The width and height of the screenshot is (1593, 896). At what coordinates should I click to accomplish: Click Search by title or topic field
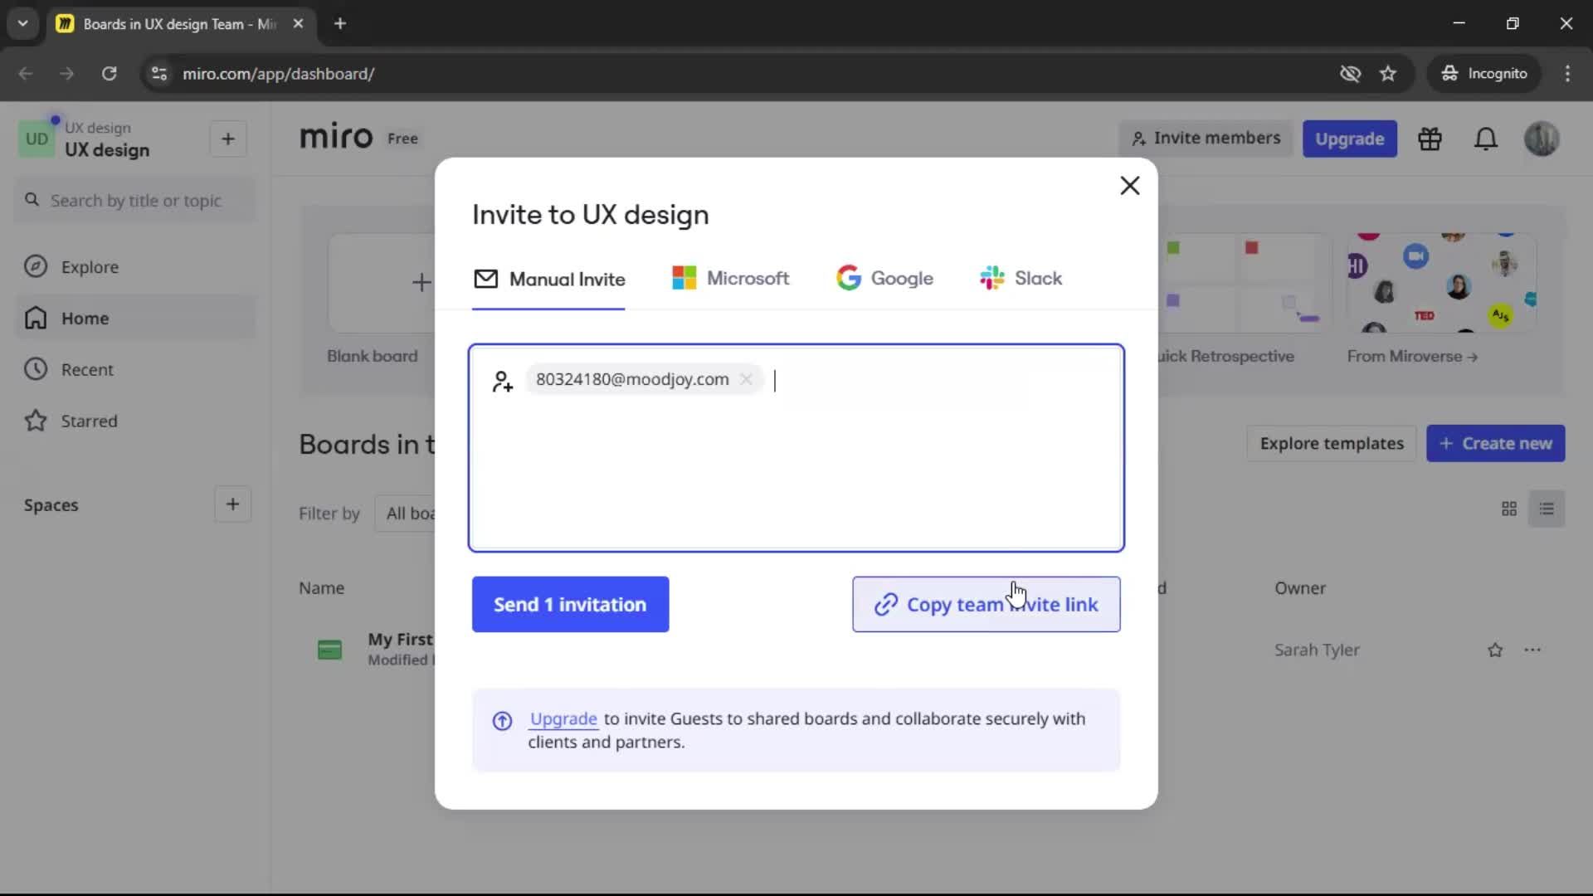(x=135, y=201)
